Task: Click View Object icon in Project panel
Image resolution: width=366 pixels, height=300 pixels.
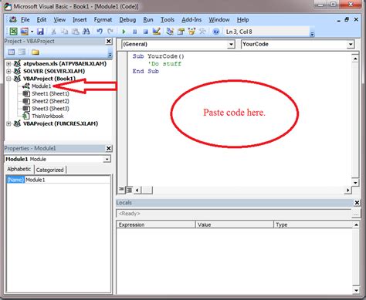Action: coord(22,52)
